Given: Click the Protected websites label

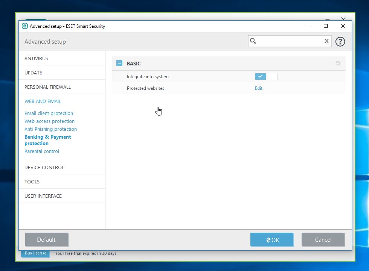Looking at the screenshot, I should click(x=145, y=88).
